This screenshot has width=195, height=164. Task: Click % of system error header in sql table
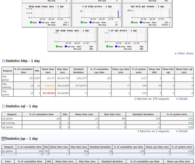tap(177, 114)
